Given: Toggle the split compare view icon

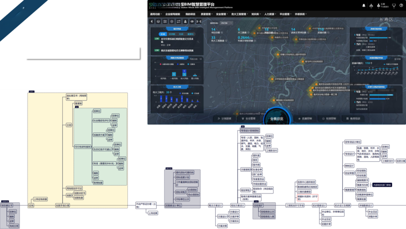Looking at the screenshot, I should pyautogui.click(x=199, y=21).
